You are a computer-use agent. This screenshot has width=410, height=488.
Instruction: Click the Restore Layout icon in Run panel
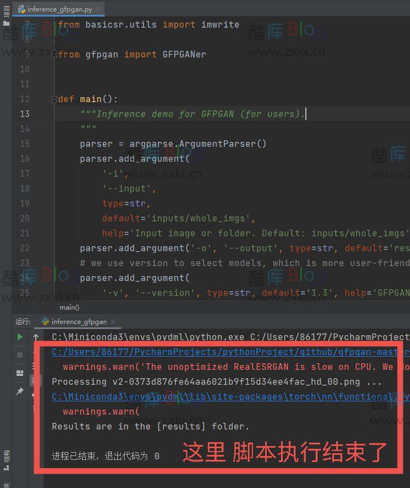20,373
